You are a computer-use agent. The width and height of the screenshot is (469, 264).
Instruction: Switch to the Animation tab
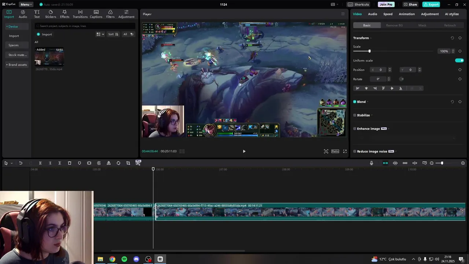point(407,14)
